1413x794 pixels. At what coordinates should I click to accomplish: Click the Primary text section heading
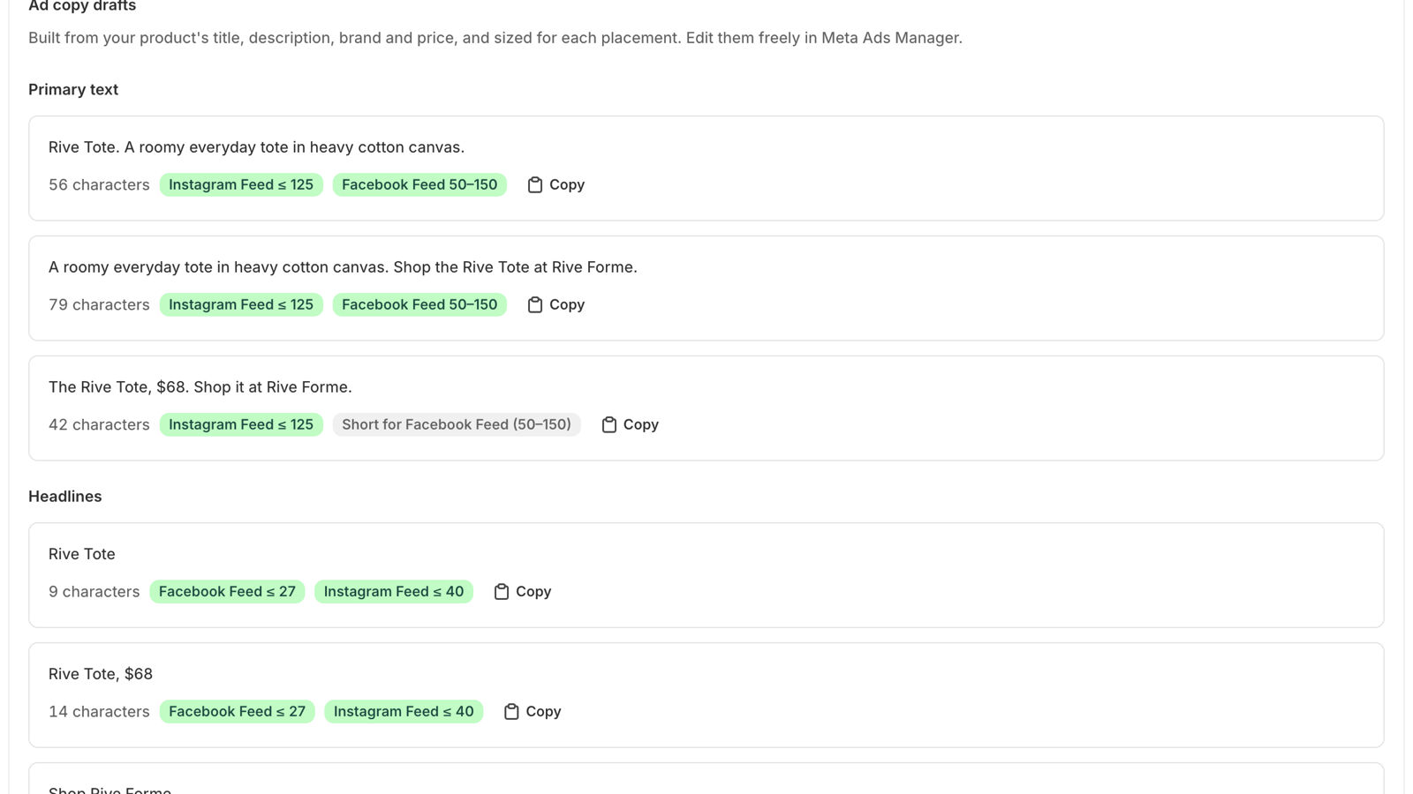73,89
